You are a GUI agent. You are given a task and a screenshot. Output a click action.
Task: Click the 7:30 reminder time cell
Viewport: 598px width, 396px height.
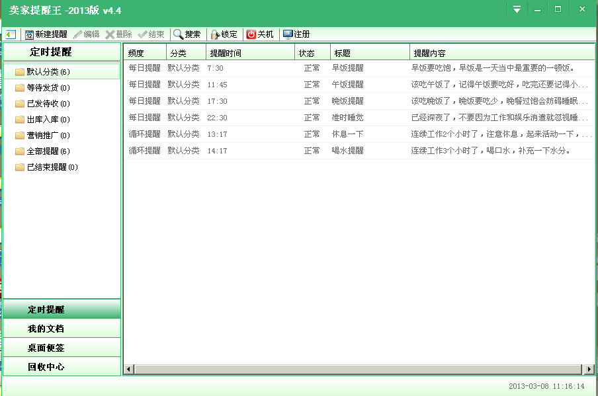(215, 68)
